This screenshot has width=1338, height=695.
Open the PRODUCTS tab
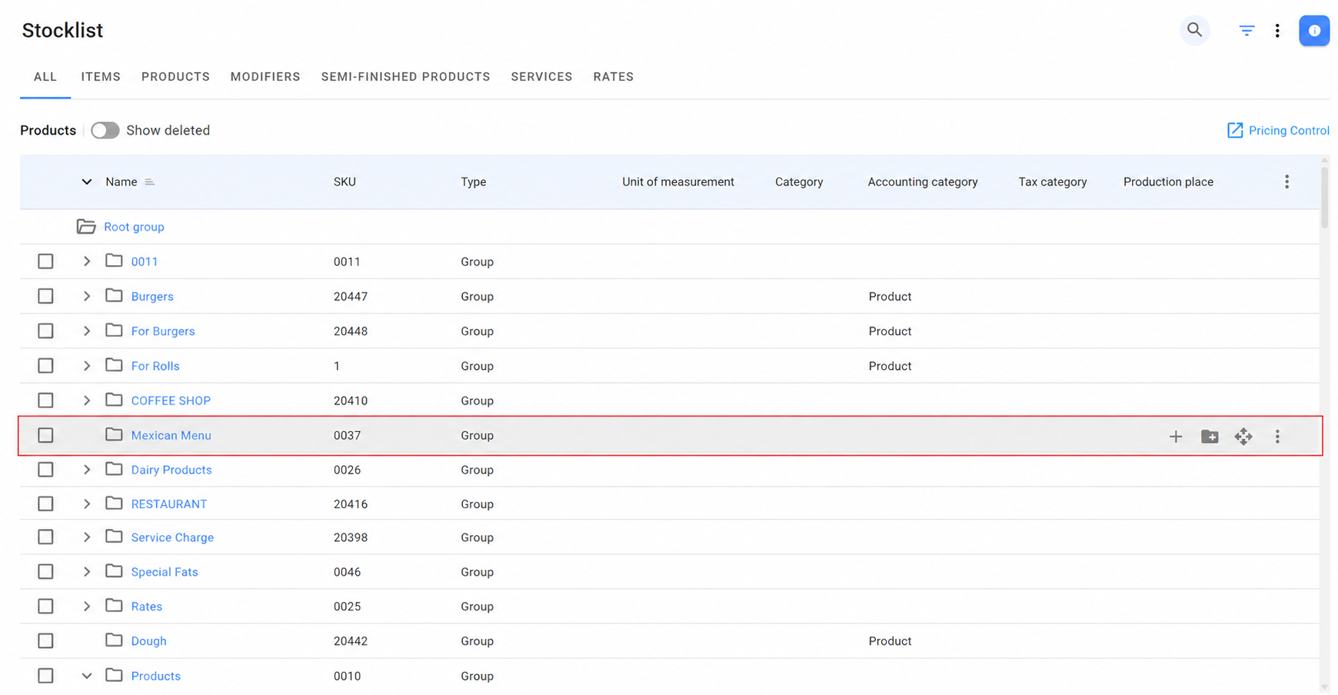[175, 77]
